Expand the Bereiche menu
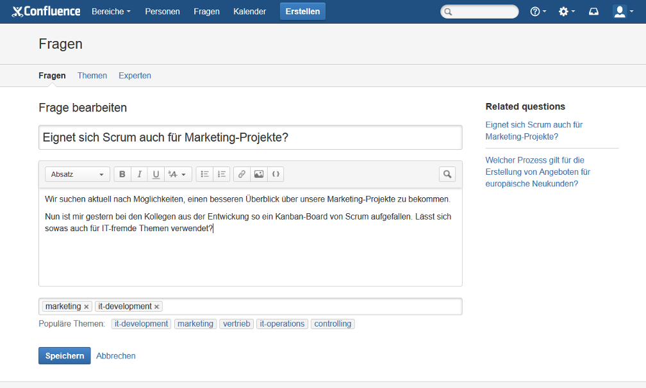Image resolution: width=646 pixels, height=388 pixels. click(x=111, y=12)
